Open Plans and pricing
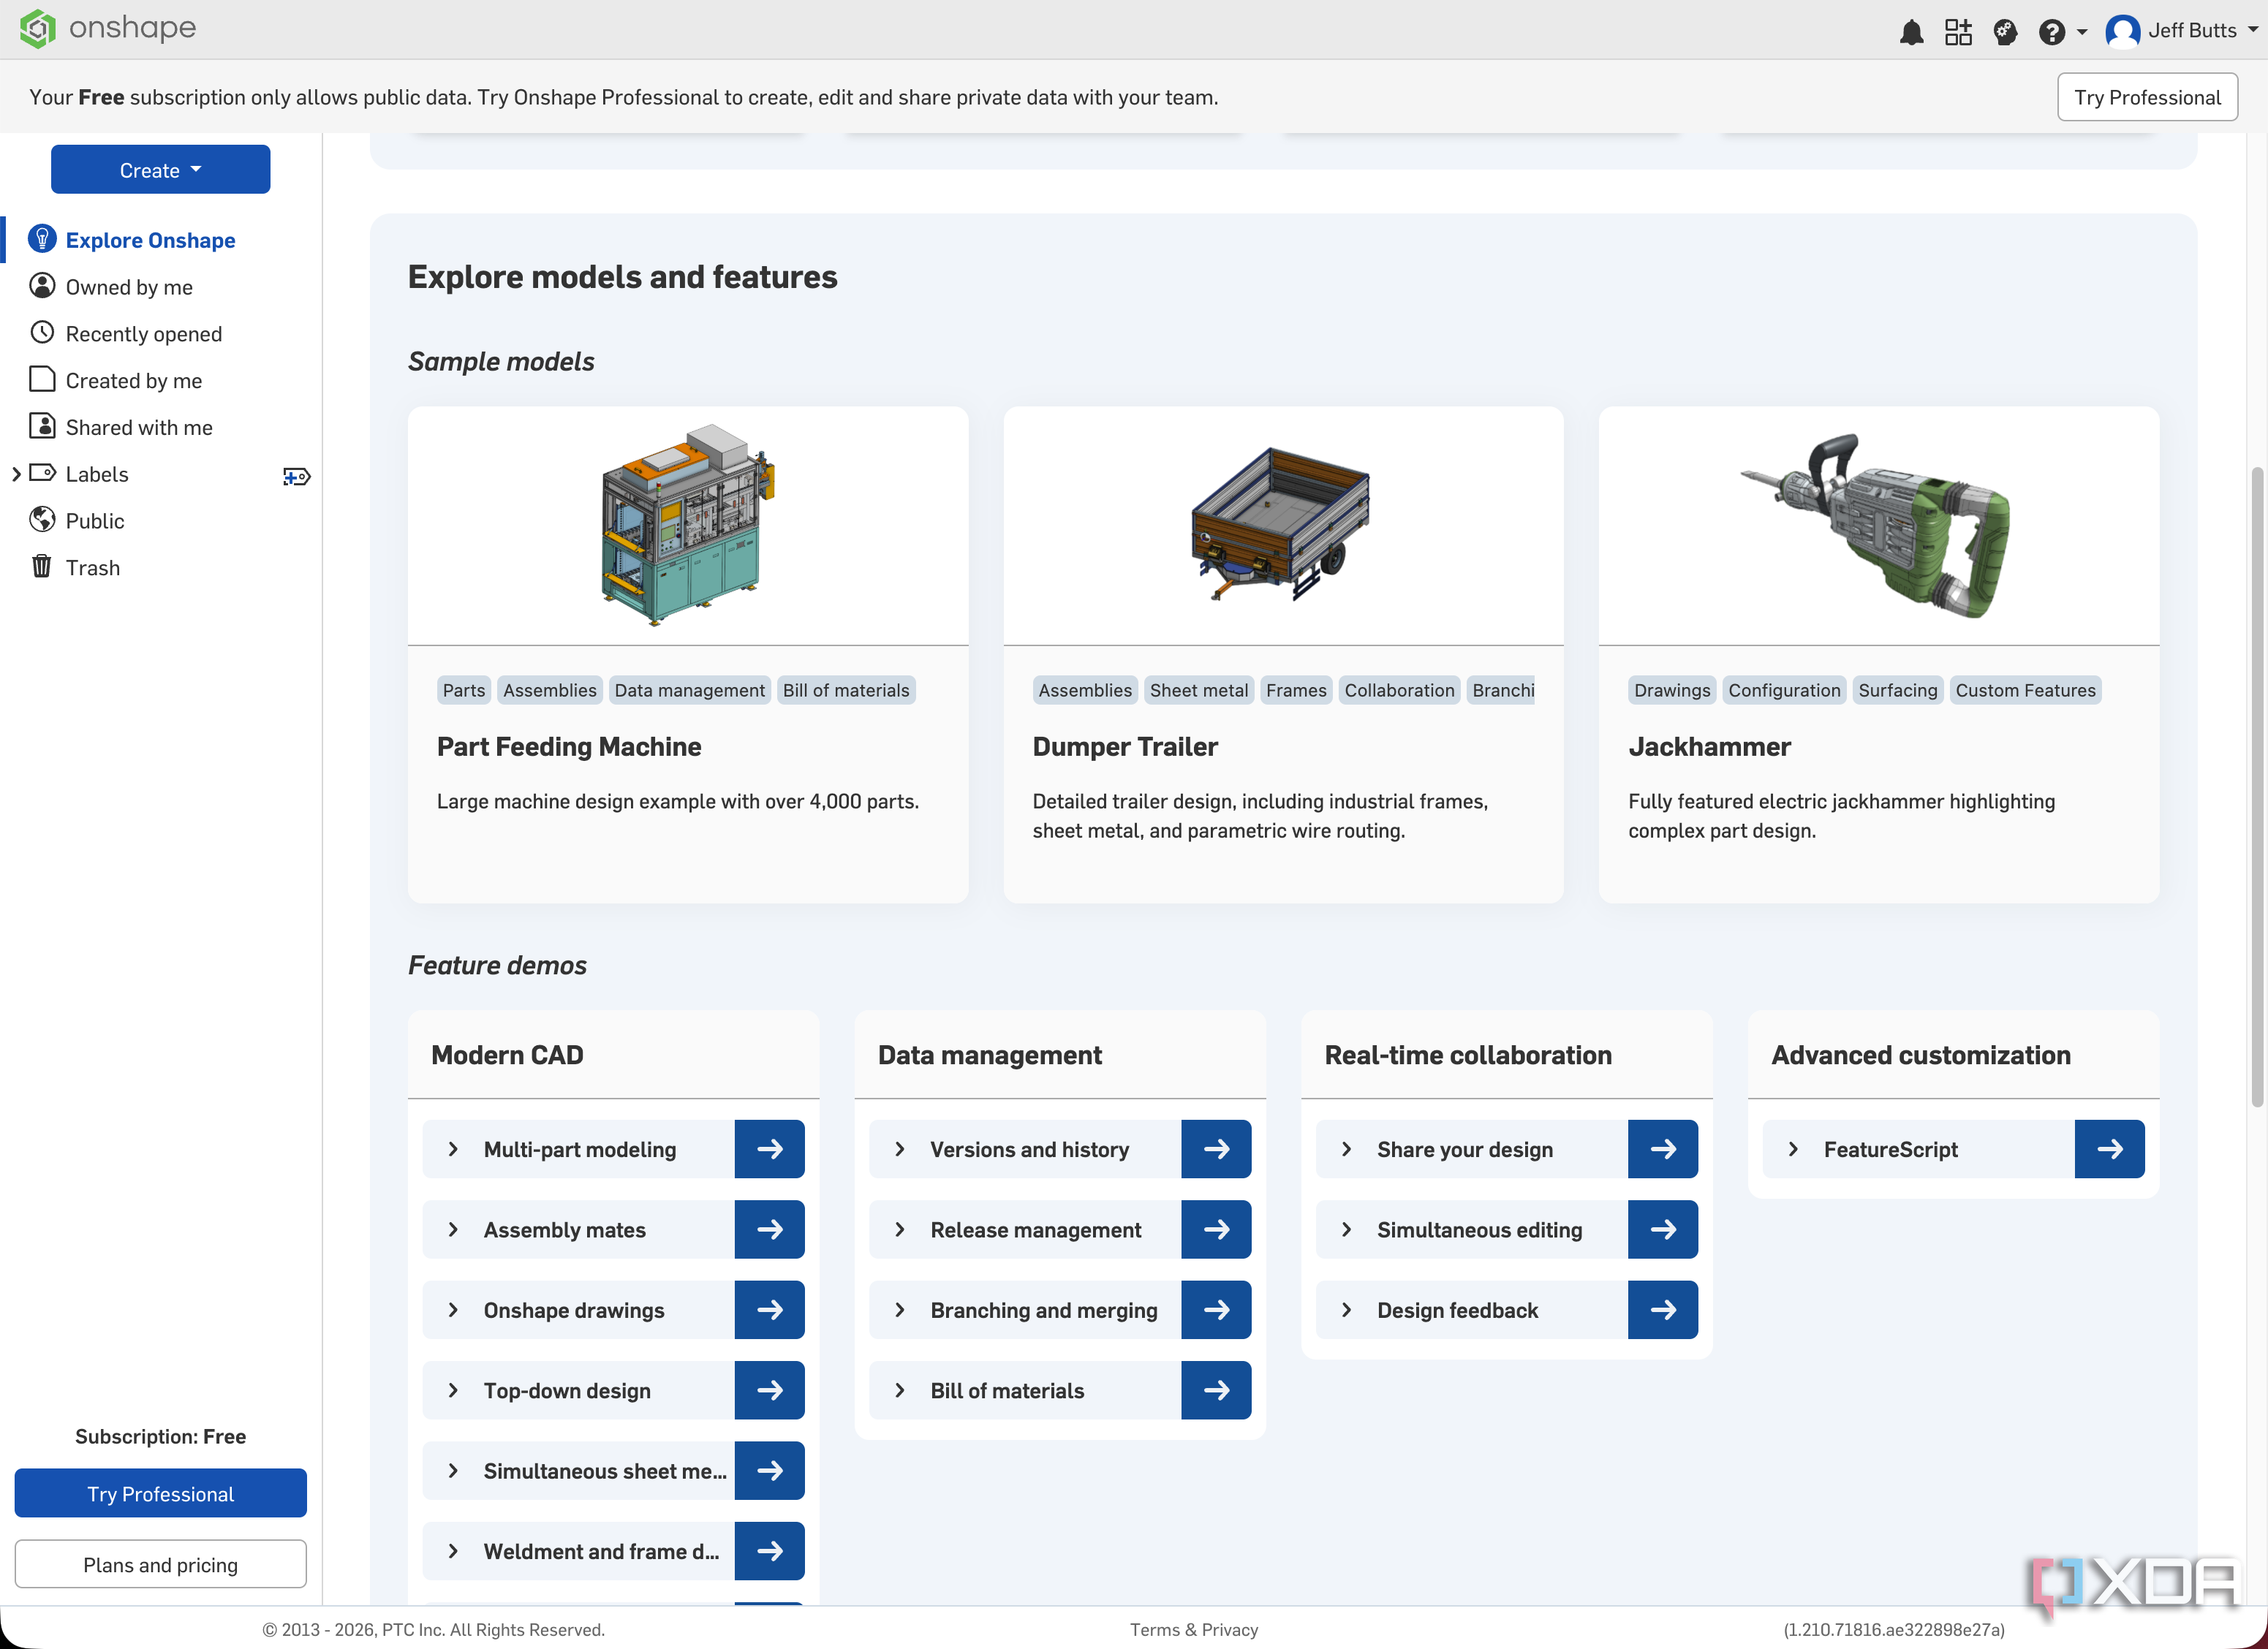Screen dimensions: 2268x1649 coord(160,1565)
